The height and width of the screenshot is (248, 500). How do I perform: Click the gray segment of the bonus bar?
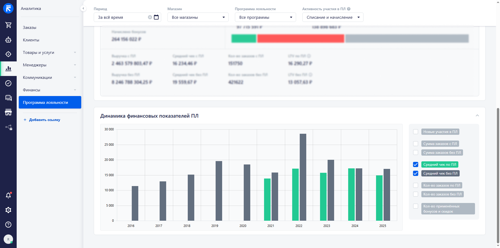pos(407,39)
